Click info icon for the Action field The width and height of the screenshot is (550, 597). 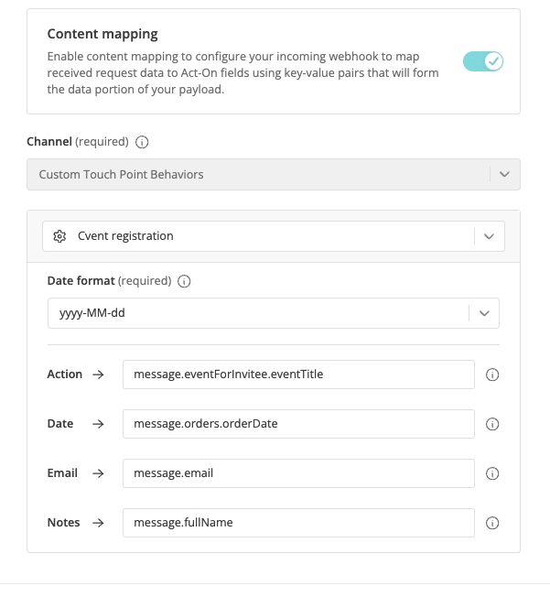click(x=492, y=374)
